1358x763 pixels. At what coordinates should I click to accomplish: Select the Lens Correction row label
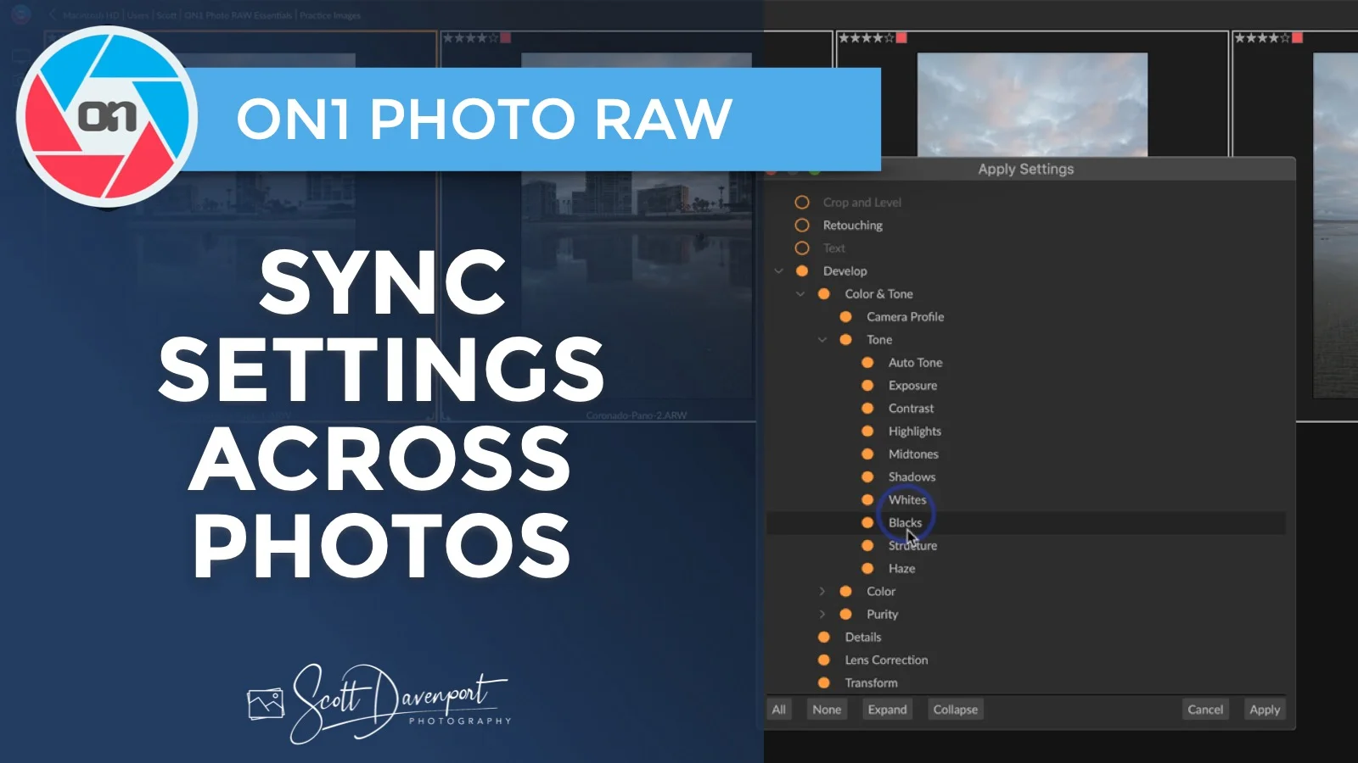(x=887, y=660)
